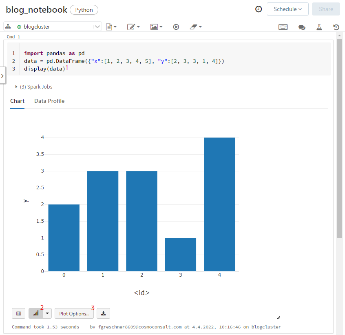Open the comments bubble icon

[302, 27]
